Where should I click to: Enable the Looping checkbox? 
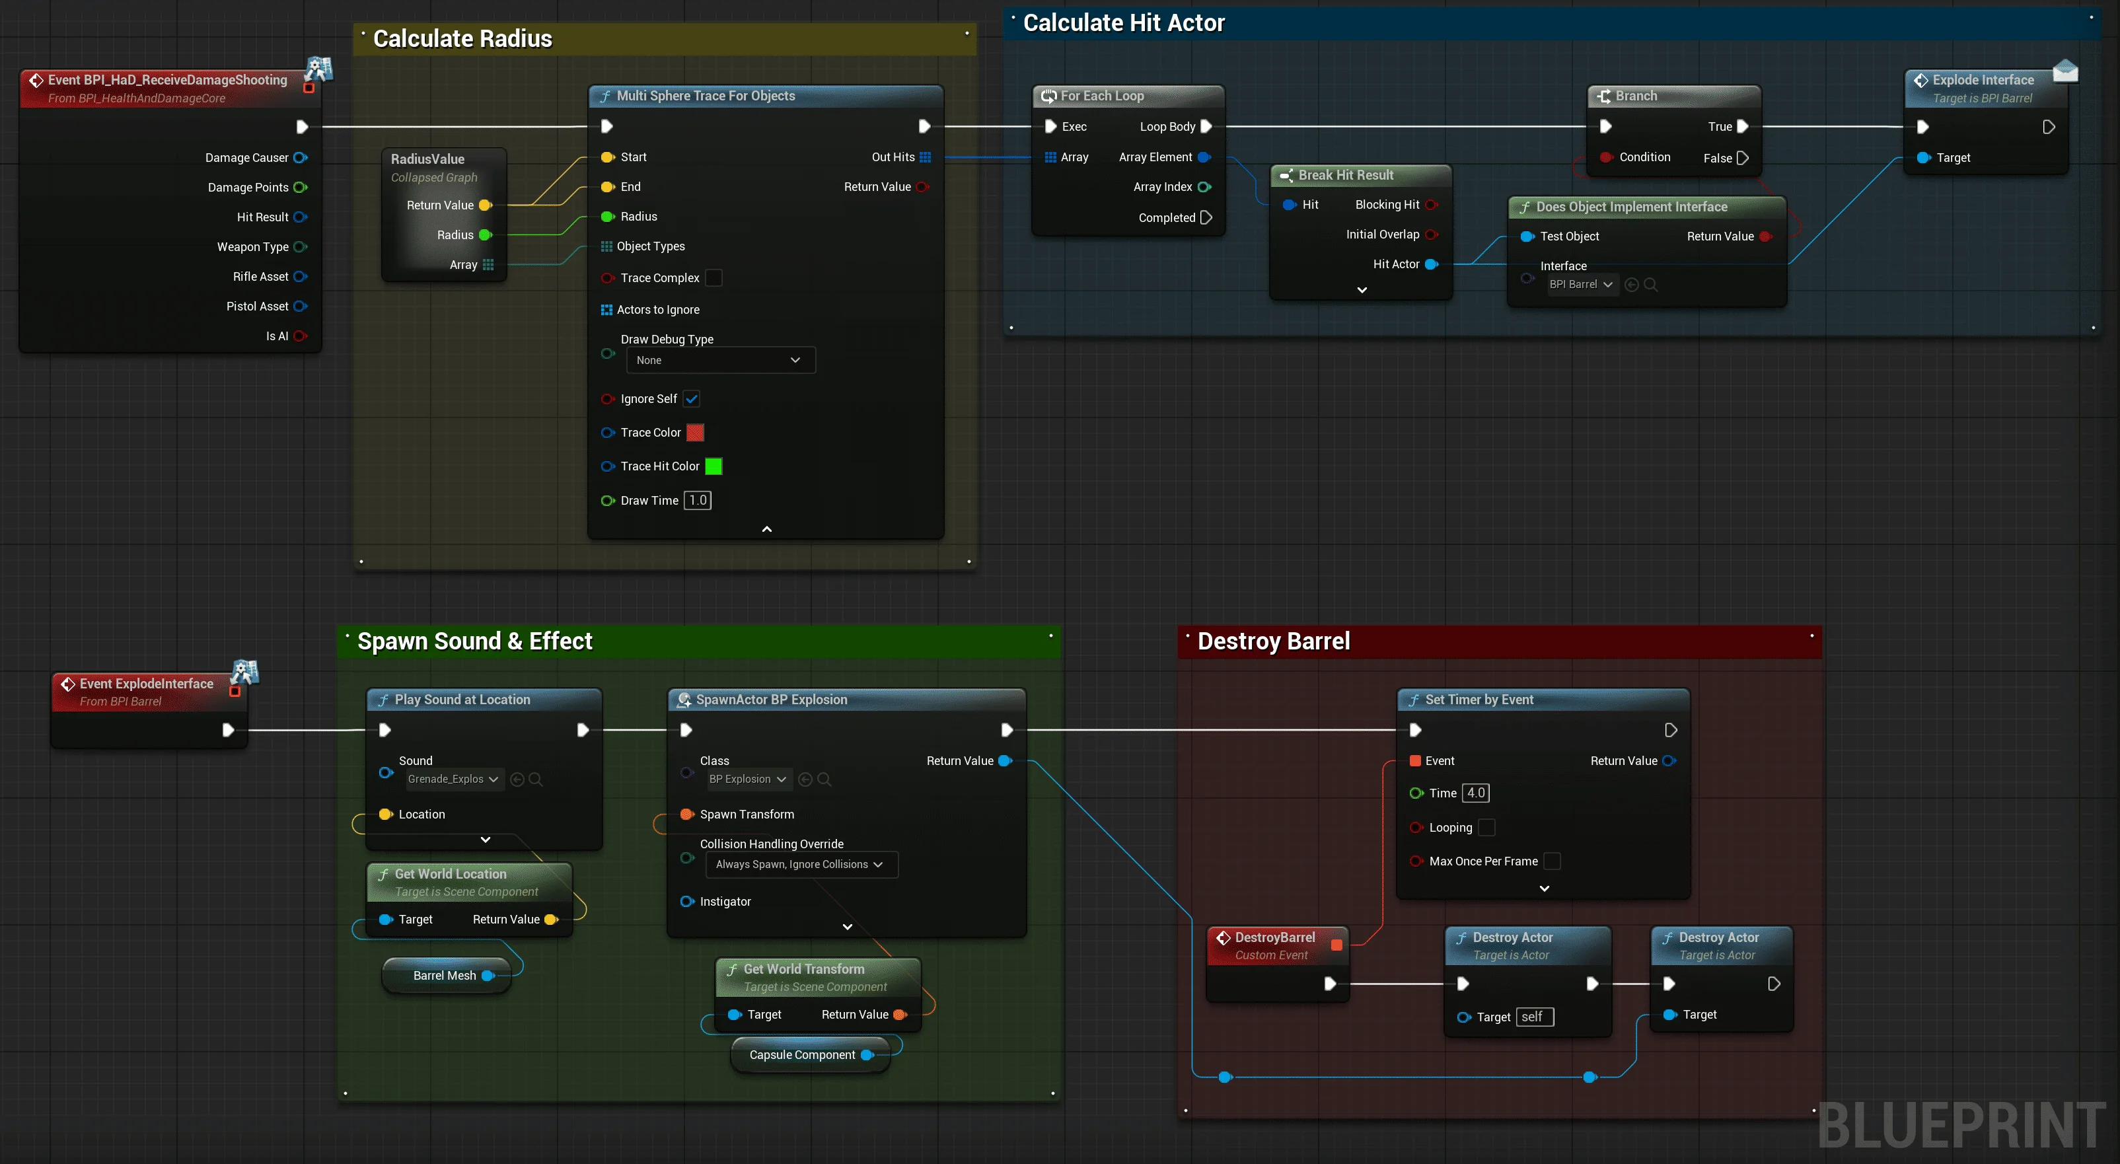[x=1486, y=827]
